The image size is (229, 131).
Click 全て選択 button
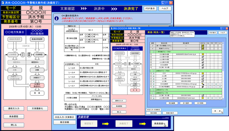coord(186,103)
